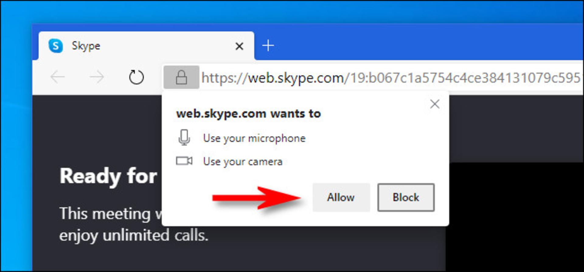Reload the page with the refresh icon
Viewport: 584px width, 272px height.
pos(136,77)
